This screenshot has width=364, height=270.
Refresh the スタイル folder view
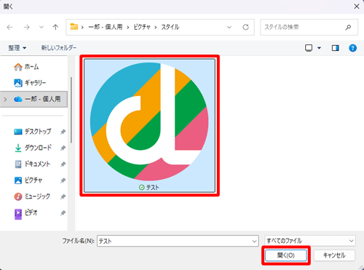click(x=246, y=27)
